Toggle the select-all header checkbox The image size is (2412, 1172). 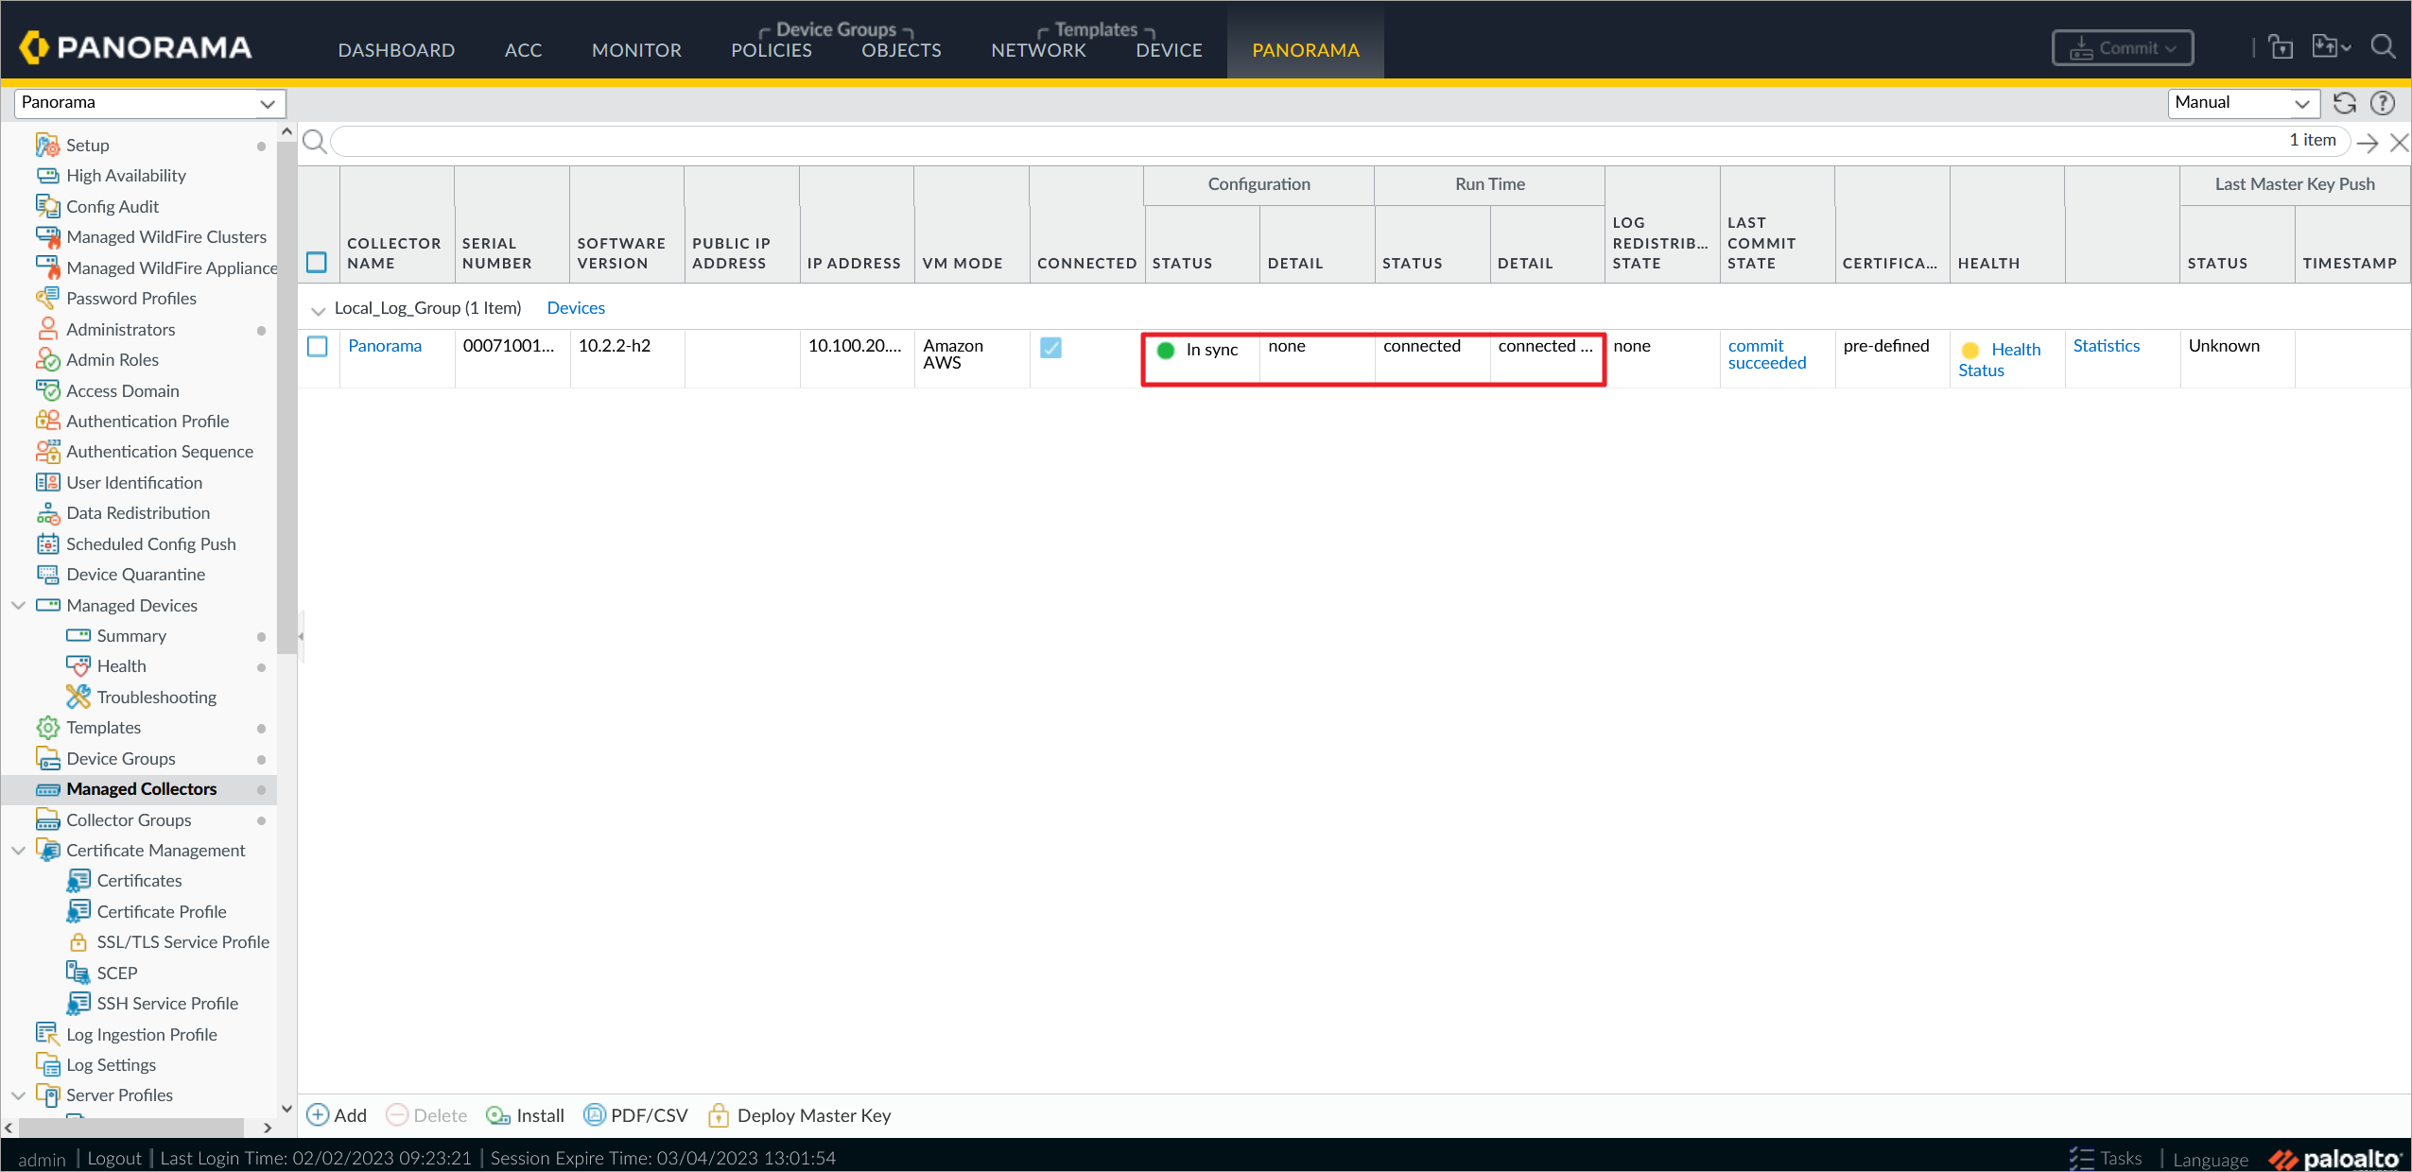click(317, 262)
